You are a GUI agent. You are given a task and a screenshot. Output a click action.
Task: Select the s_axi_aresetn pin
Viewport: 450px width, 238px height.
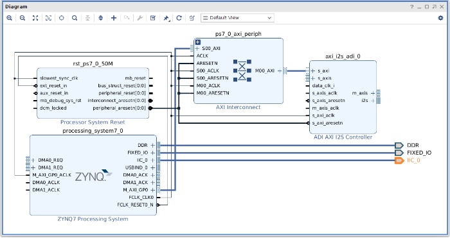click(x=327, y=123)
